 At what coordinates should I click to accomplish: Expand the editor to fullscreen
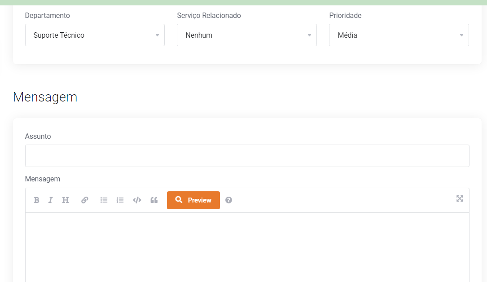(x=460, y=198)
